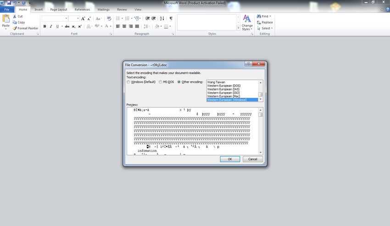Choose Western European (DOS) encoding

pyautogui.click(x=232, y=86)
